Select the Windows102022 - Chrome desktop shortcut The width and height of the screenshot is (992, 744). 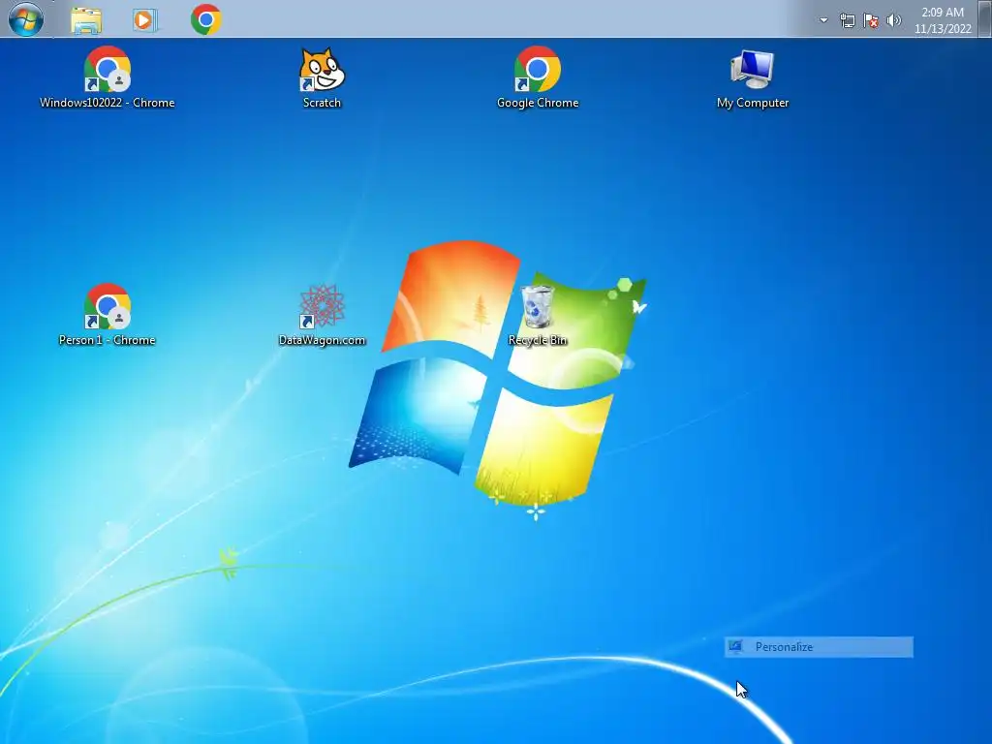[107, 77]
